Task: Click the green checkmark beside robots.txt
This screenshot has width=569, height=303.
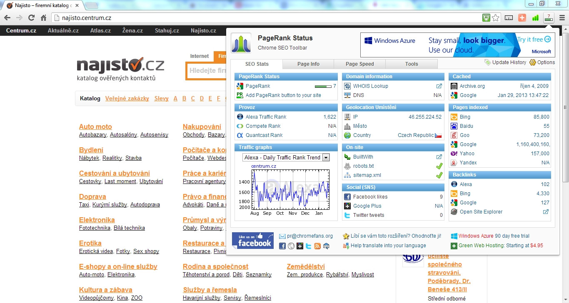Action: tap(439, 166)
